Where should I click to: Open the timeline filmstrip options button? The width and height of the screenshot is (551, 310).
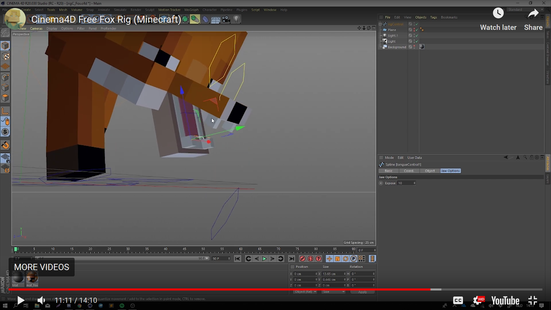[372, 259]
